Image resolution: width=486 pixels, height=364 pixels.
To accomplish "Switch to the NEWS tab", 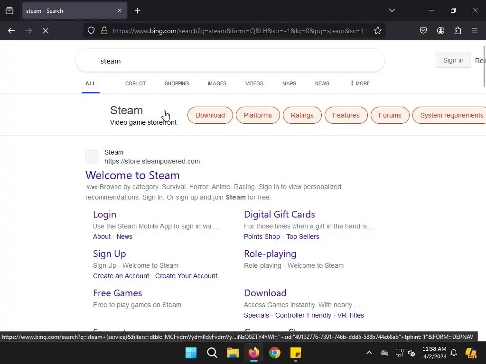I will tap(322, 83).
